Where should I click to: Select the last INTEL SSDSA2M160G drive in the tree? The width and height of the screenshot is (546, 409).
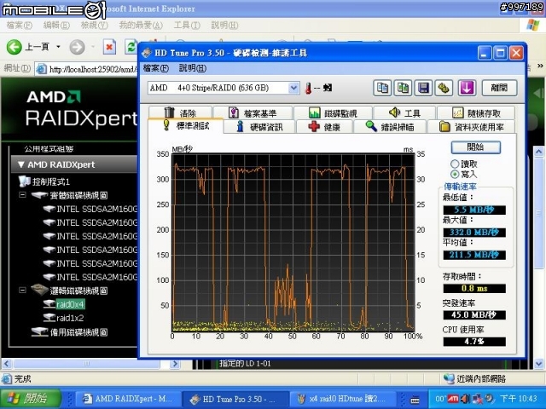pyautogui.click(x=90, y=277)
